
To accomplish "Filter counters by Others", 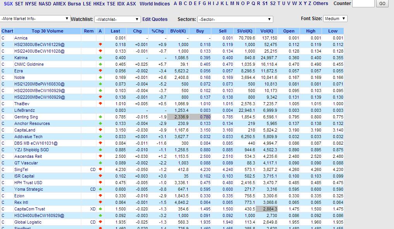I will click(320, 3).
